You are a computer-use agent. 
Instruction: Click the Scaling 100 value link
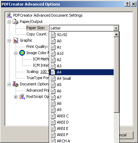(45, 71)
